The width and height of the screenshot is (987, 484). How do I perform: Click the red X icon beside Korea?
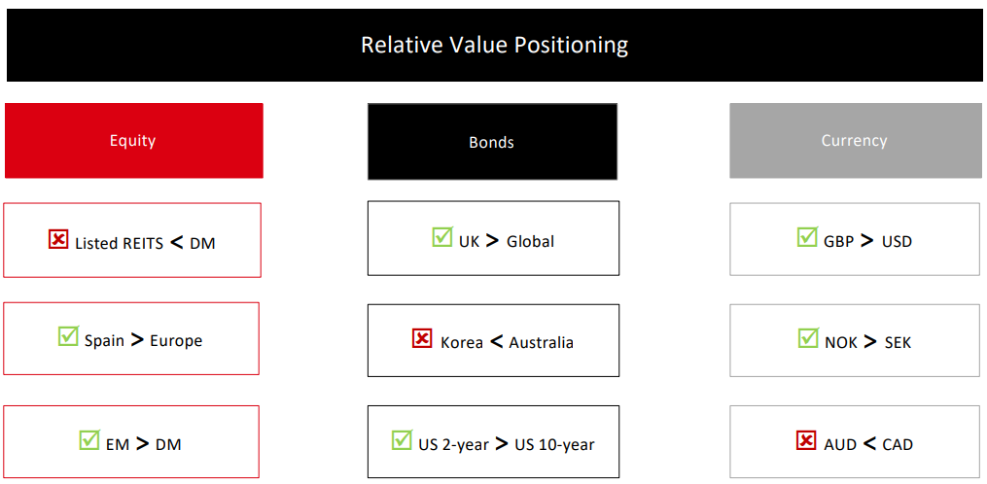point(422,338)
